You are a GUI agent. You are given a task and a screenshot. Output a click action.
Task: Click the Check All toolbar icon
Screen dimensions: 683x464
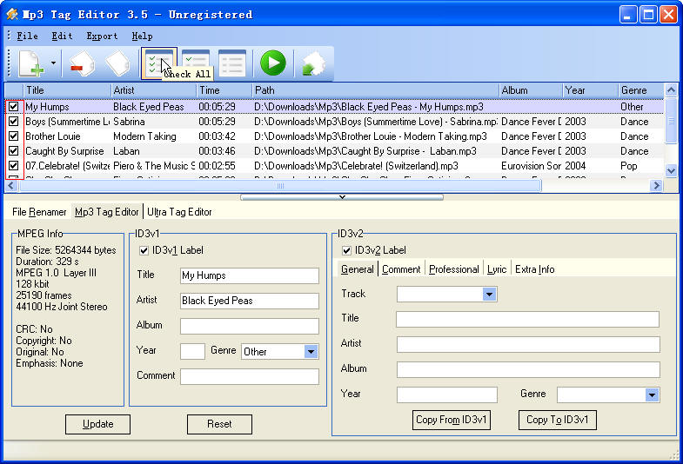tap(158, 63)
